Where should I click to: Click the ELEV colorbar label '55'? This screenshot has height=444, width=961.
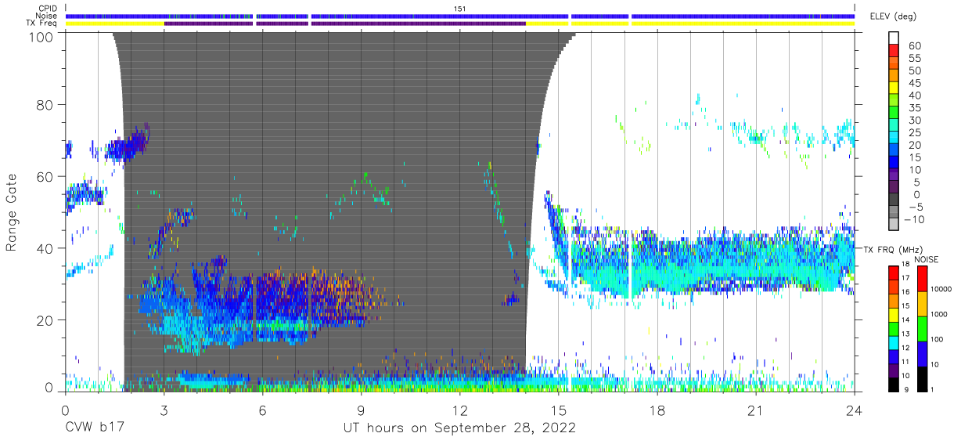click(913, 59)
